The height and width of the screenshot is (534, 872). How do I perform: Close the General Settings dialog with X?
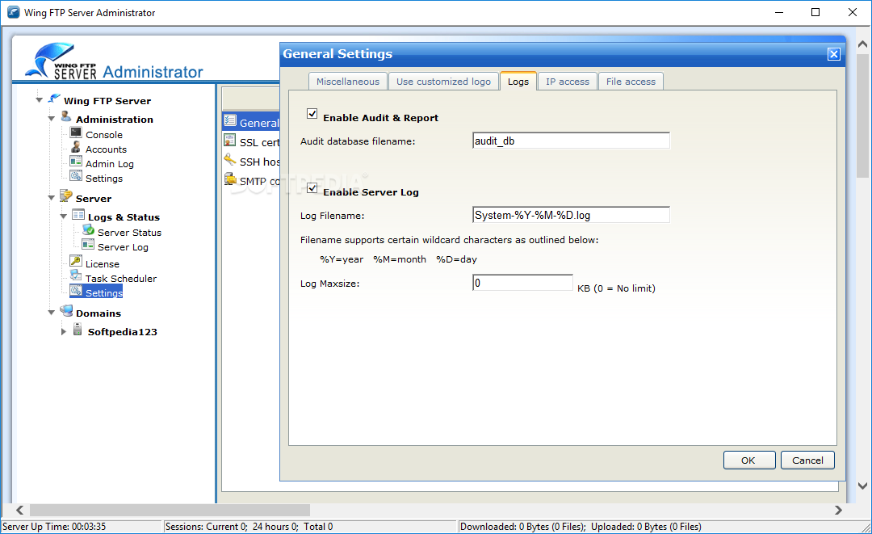click(833, 54)
